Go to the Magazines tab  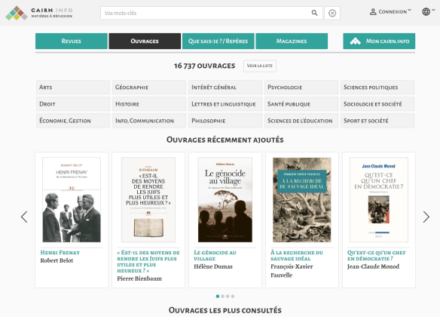[x=292, y=41]
